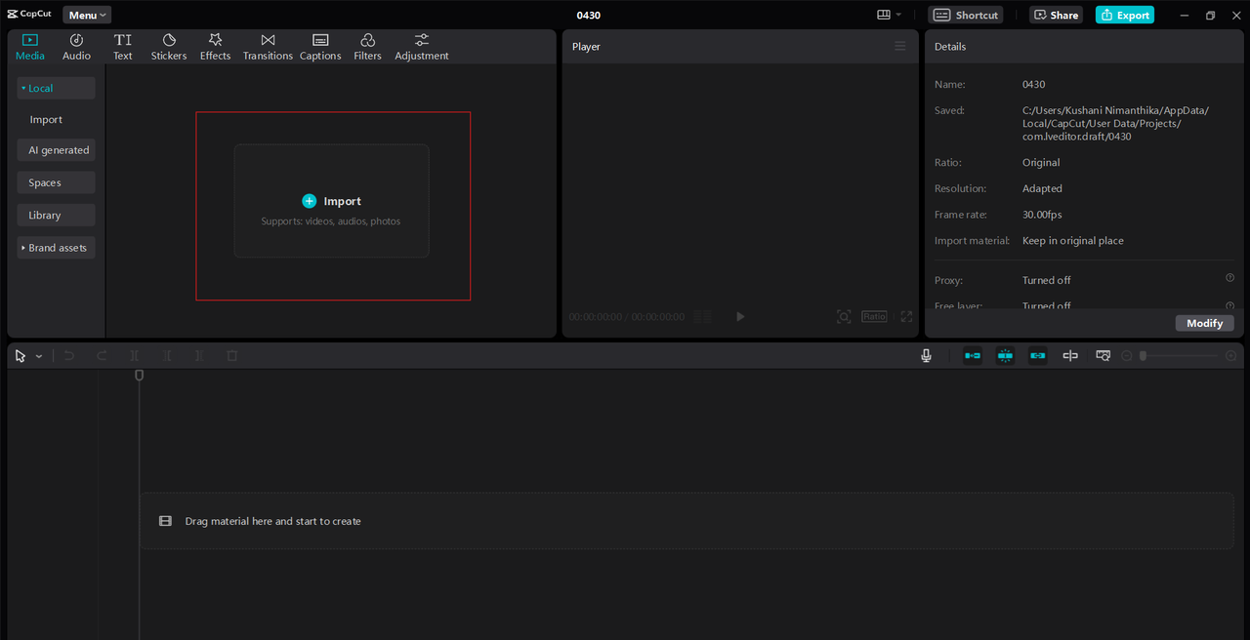
Task: Open the pointer tool mode dropdown arrow
Action: [39, 357]
